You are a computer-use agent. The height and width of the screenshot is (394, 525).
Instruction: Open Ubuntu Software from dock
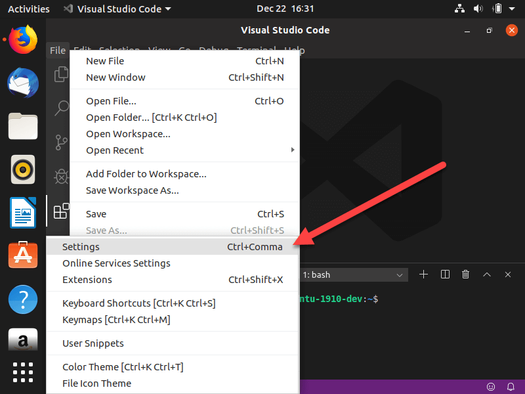coord(23,255)
